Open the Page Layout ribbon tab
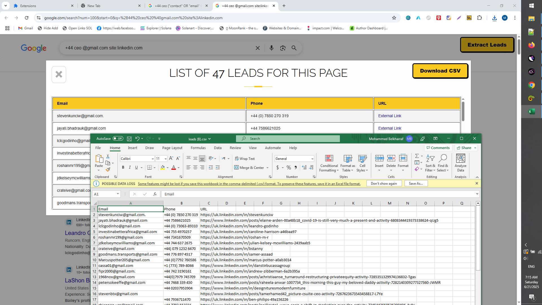 [172, 148]
